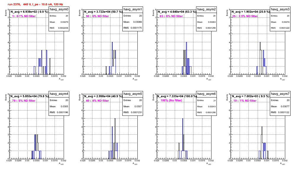Screen dimensions: 295x169
Task: Click the RMS value 0.0002436
Action: pyautogui.click(x=63, y=28)
